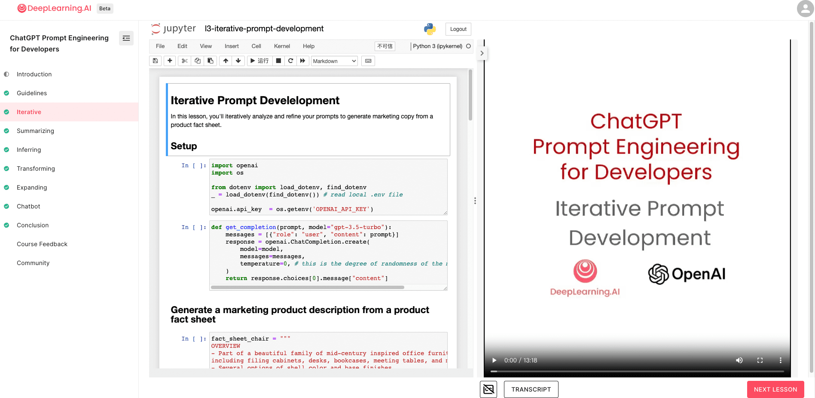The height and width of the screenshot is (398, 815).
Task: Restart kernel and run all fast-forward icon
Action: [x=302, y=61]
